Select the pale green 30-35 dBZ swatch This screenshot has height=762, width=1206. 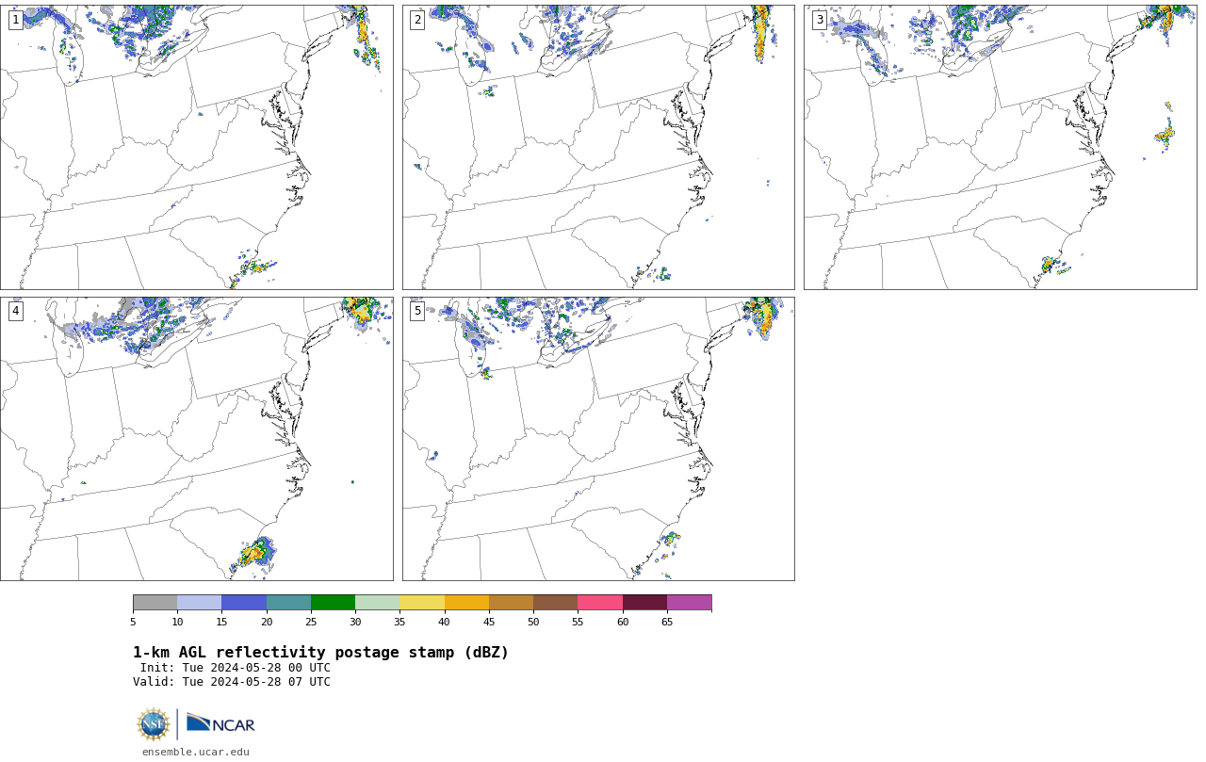point(377,603)
